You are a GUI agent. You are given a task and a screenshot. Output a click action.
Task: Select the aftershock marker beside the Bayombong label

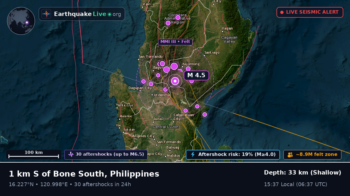pos(188,69)
